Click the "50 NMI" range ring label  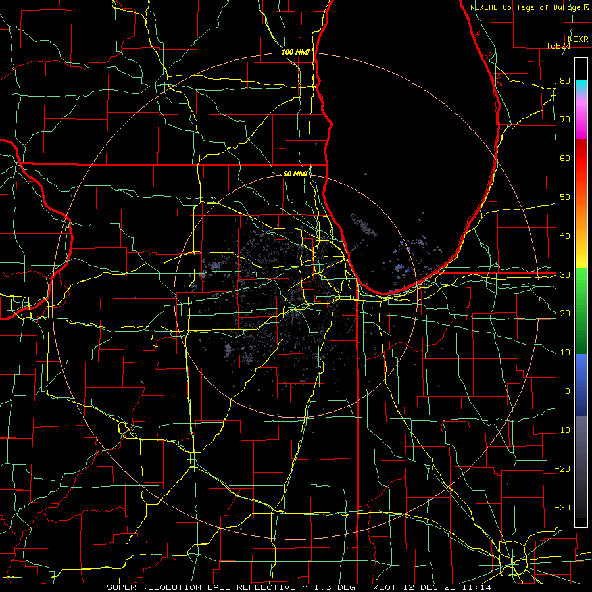(x=295, y=174)
